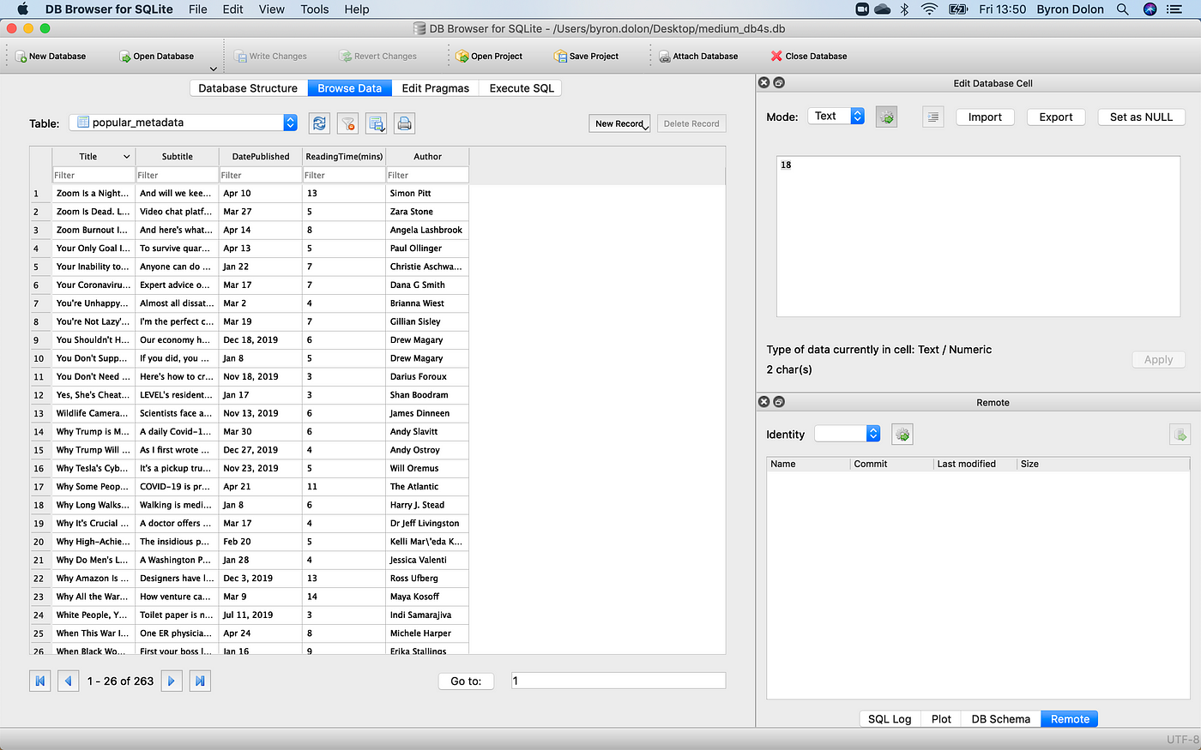Toggle word wrap icon in cell editor
Viewport: 1201px width, 750px height.
tap(933, 117)
